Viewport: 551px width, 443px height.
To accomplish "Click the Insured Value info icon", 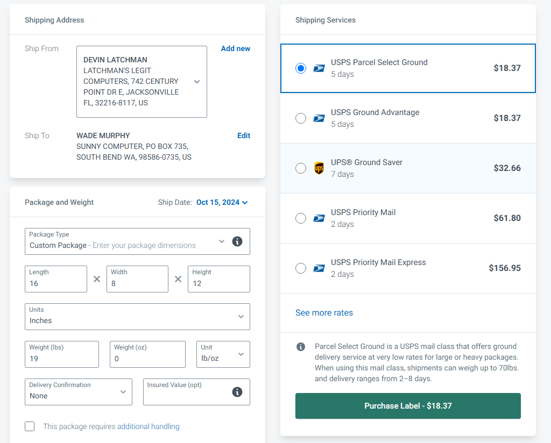I will (x=237, y=392).
